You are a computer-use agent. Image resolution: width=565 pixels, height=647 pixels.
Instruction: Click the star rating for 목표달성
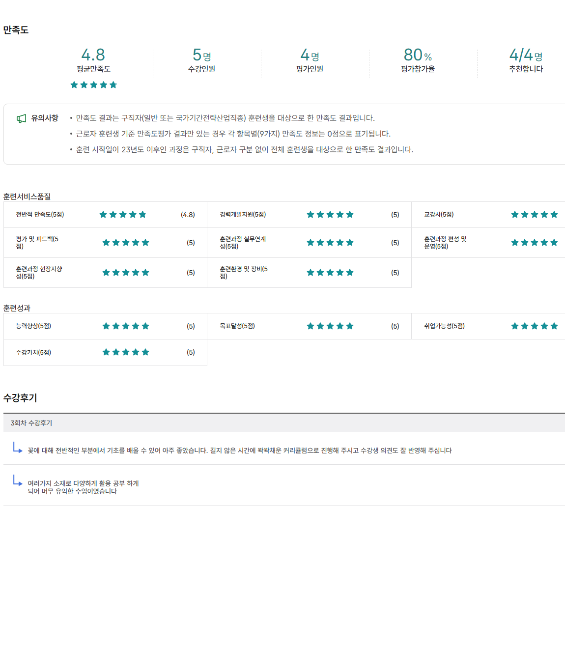pyautogui.click(x=330, y=326)
